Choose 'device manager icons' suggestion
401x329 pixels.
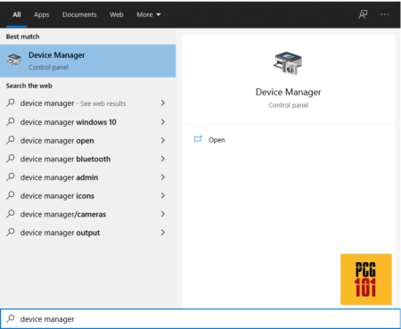click(88, 195)
